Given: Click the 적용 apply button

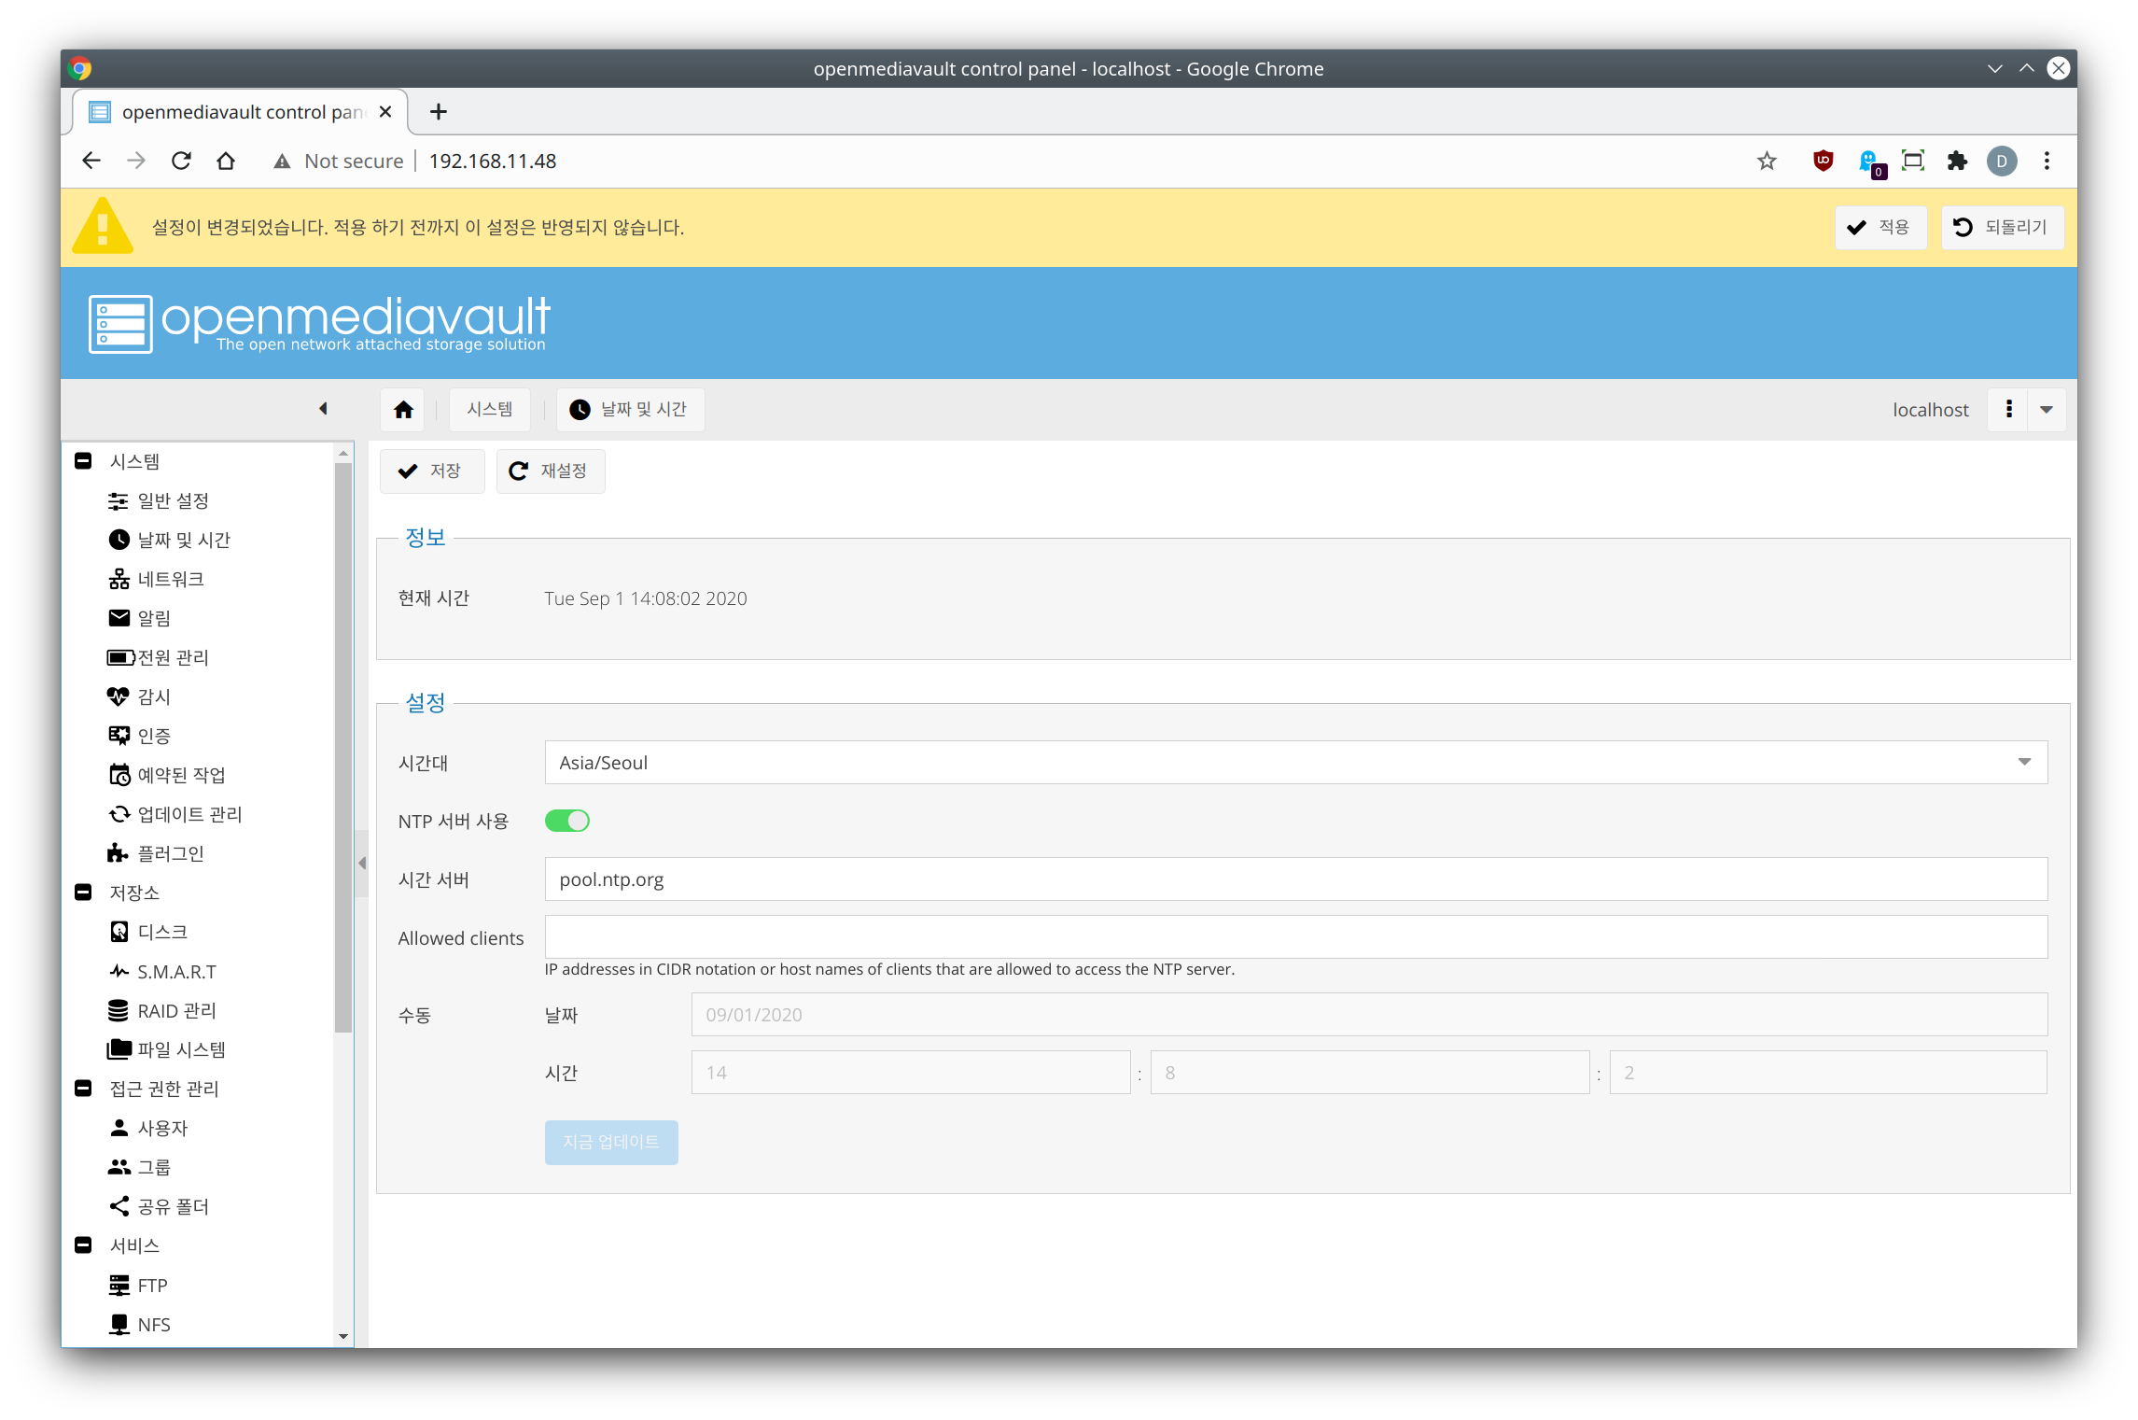Looking at the screenshot, I should pos(1879,227).
